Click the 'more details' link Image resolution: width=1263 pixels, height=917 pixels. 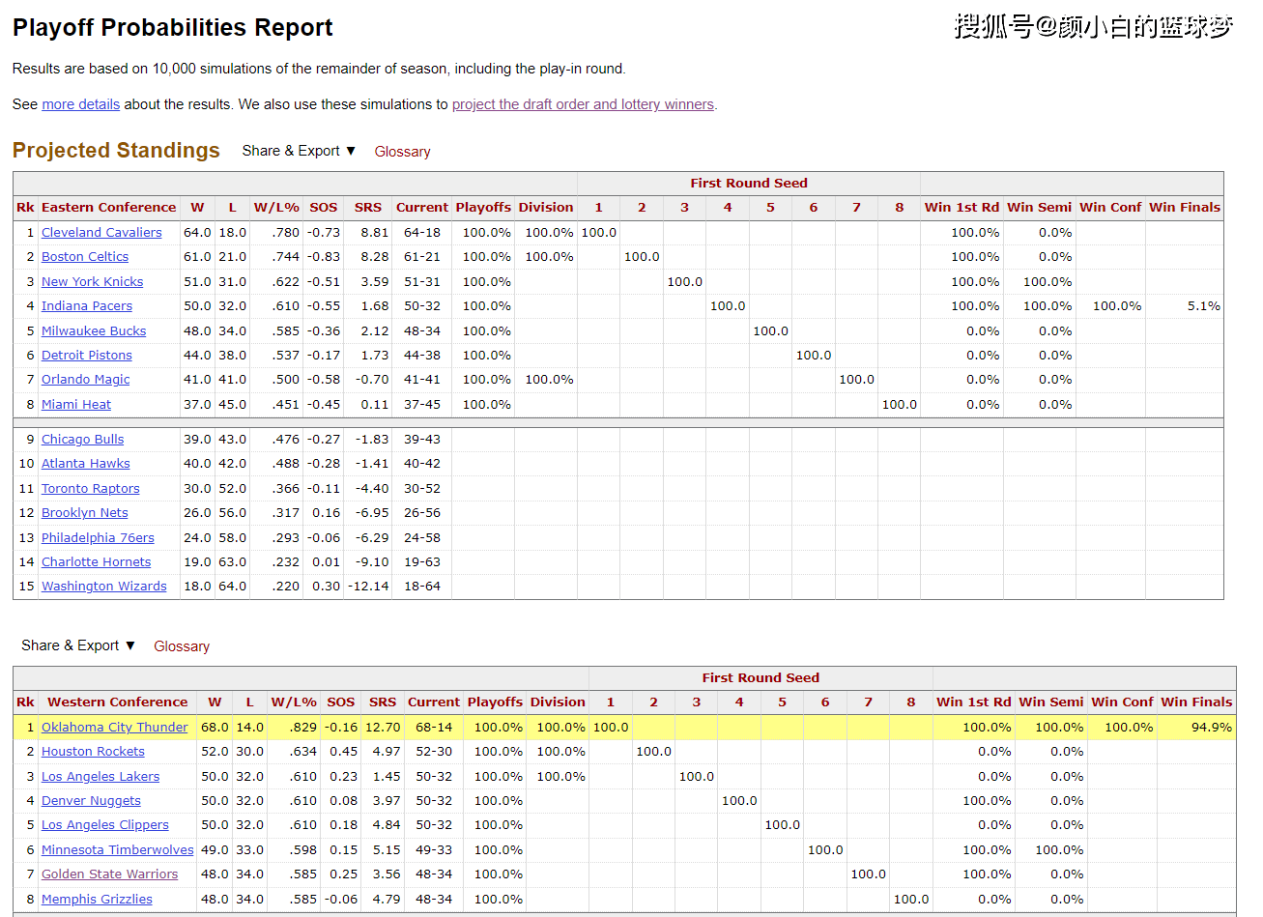tap(80, 104)
